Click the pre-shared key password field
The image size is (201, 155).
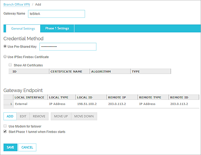68,47
